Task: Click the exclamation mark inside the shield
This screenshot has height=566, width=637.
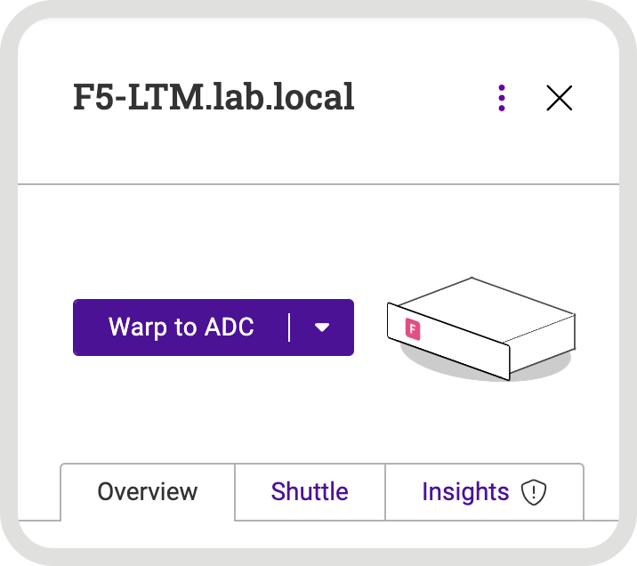Action: [534, 492]
